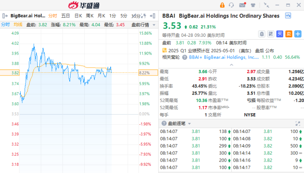
Task: Click the orange lock trading icon
Action: tap(222, 5)
